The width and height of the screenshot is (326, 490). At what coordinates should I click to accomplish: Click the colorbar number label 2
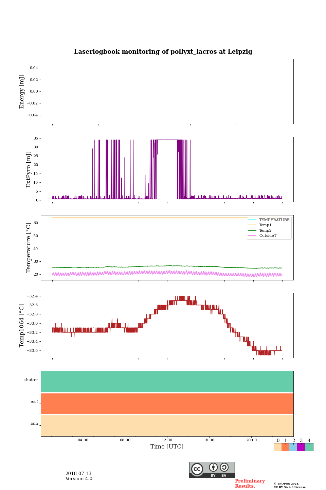point(294,441)
